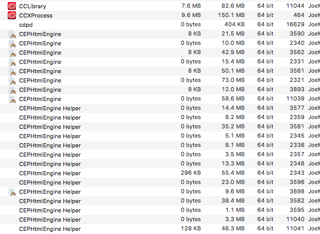Click the 5.1 MB memory value
This screenshot has height=234, width=320.
[235, 136]
